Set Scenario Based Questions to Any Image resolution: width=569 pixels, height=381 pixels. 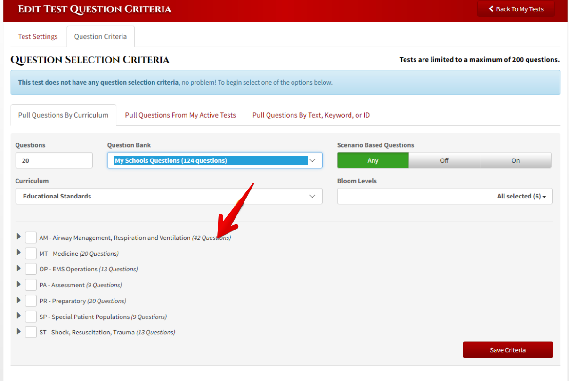[x=373, y=160]
